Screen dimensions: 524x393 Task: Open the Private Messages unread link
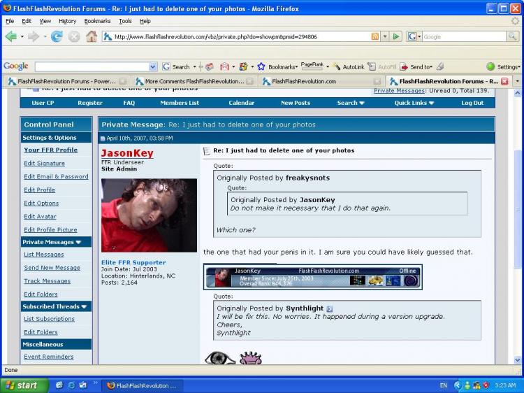(399, 91)
